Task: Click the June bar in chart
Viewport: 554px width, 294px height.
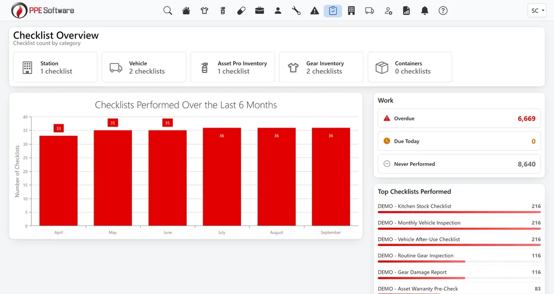Action: pos(167,178)
